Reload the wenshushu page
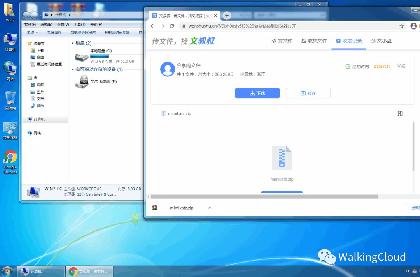Viewport: 420px width, 277px height. tap(172, 26)
